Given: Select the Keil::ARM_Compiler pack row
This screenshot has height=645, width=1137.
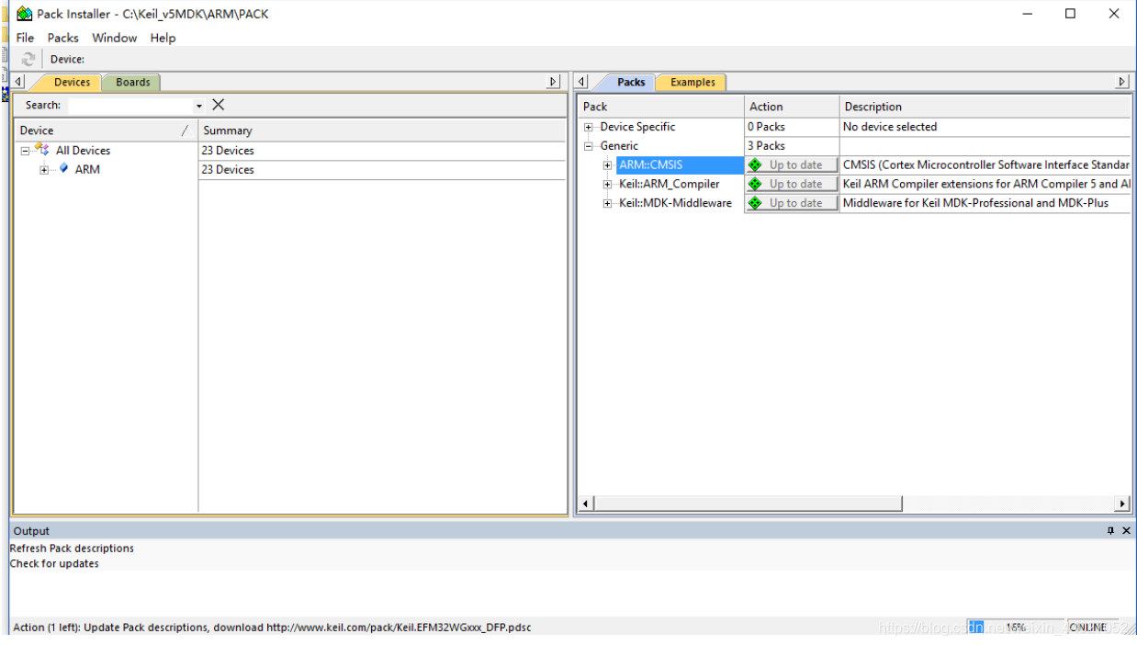Looking at the screenshot, I should pyautogui.click(x=670, y=185).
